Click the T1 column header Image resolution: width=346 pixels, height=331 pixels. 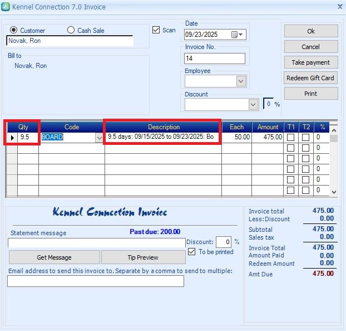pos(291,127)
